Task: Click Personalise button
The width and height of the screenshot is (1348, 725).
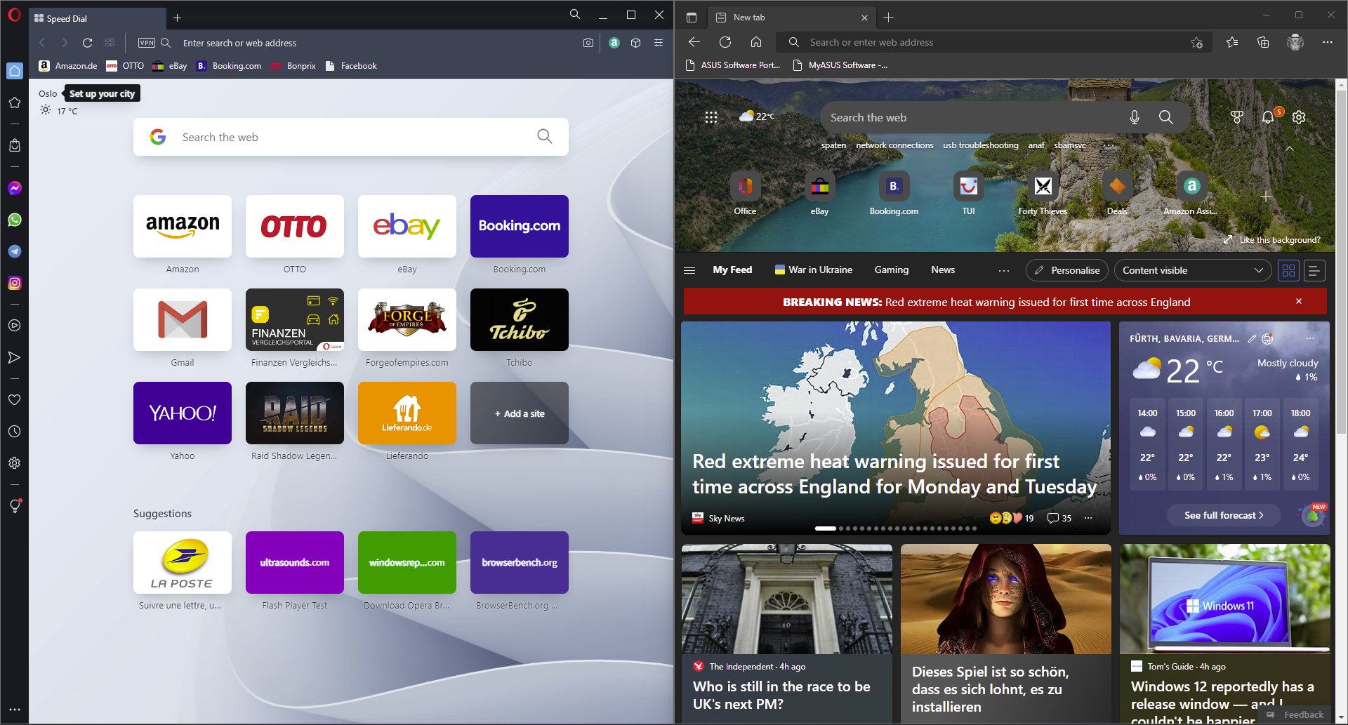Action: [x=1067, y=270]
